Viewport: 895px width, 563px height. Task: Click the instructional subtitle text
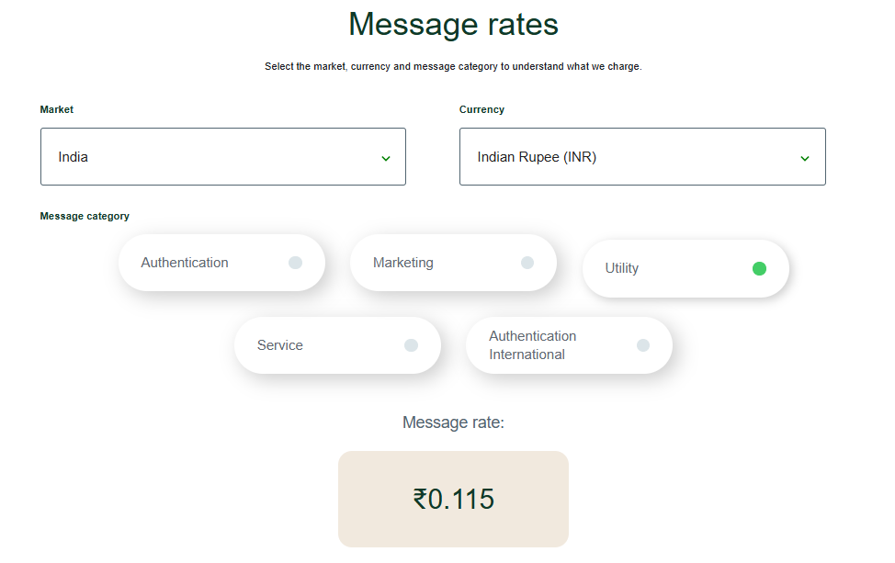453,66
